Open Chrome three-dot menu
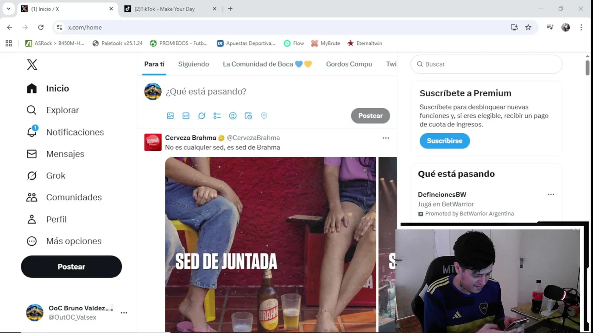This screenshot has height=333, width=593. [x=581, y=27]
